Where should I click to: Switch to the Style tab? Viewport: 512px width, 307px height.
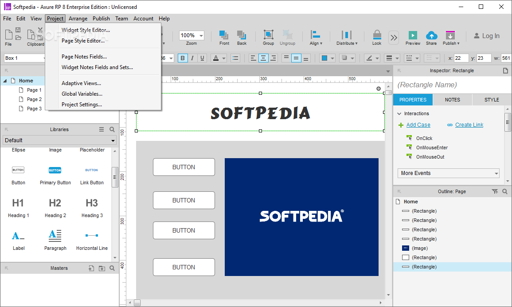(492, 100)
